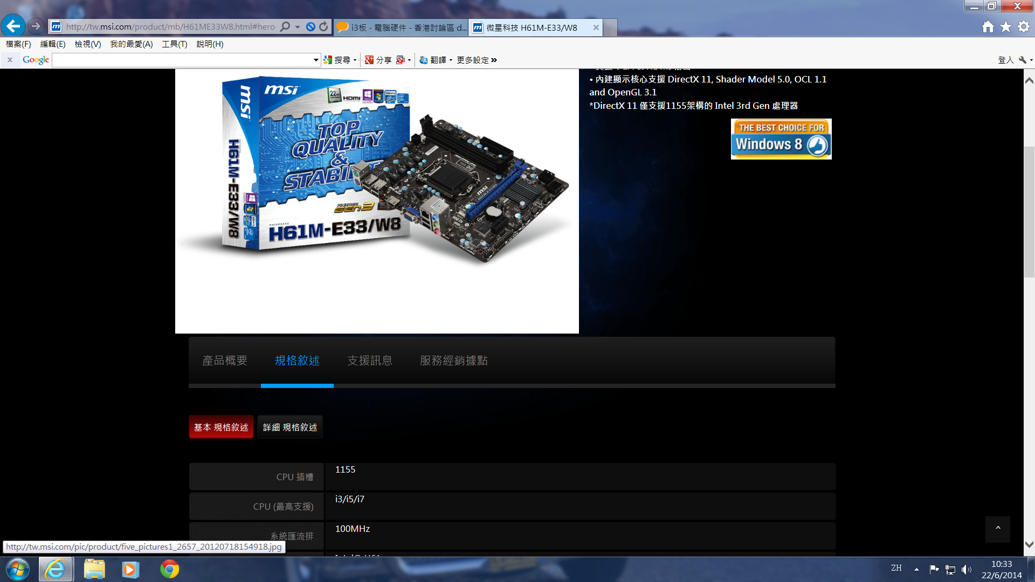Open the 產品概要 tab

click(x=225, y=361)
